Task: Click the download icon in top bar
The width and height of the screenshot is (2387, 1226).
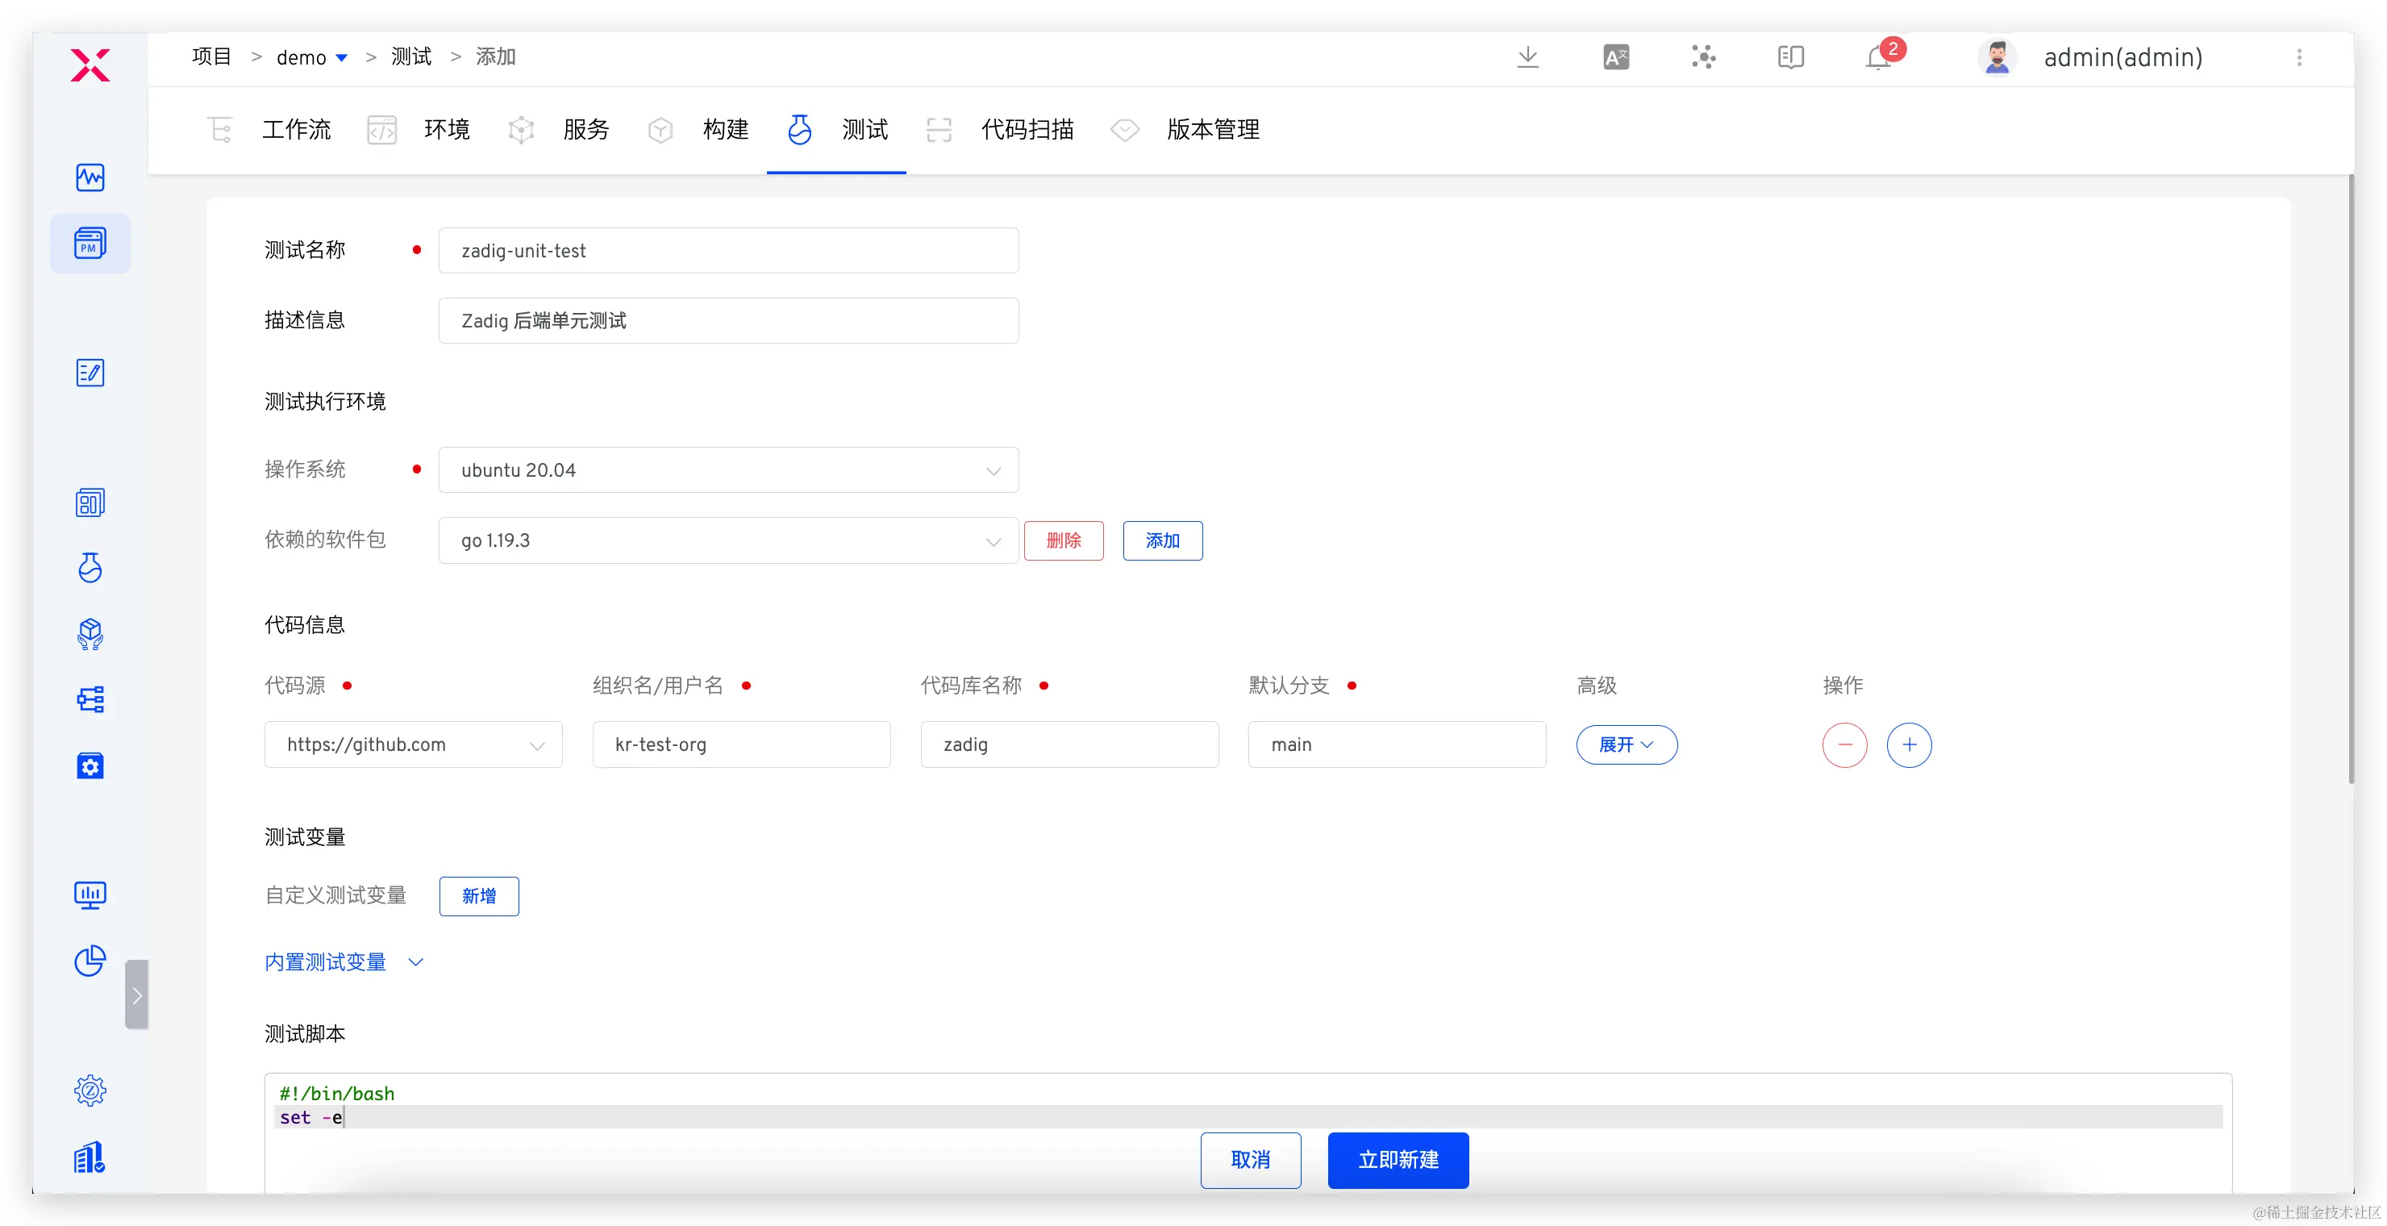Action: coord(1527,57)
